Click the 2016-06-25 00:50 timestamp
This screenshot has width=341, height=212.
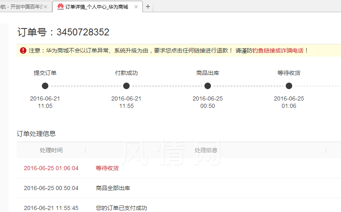(208, 102)
